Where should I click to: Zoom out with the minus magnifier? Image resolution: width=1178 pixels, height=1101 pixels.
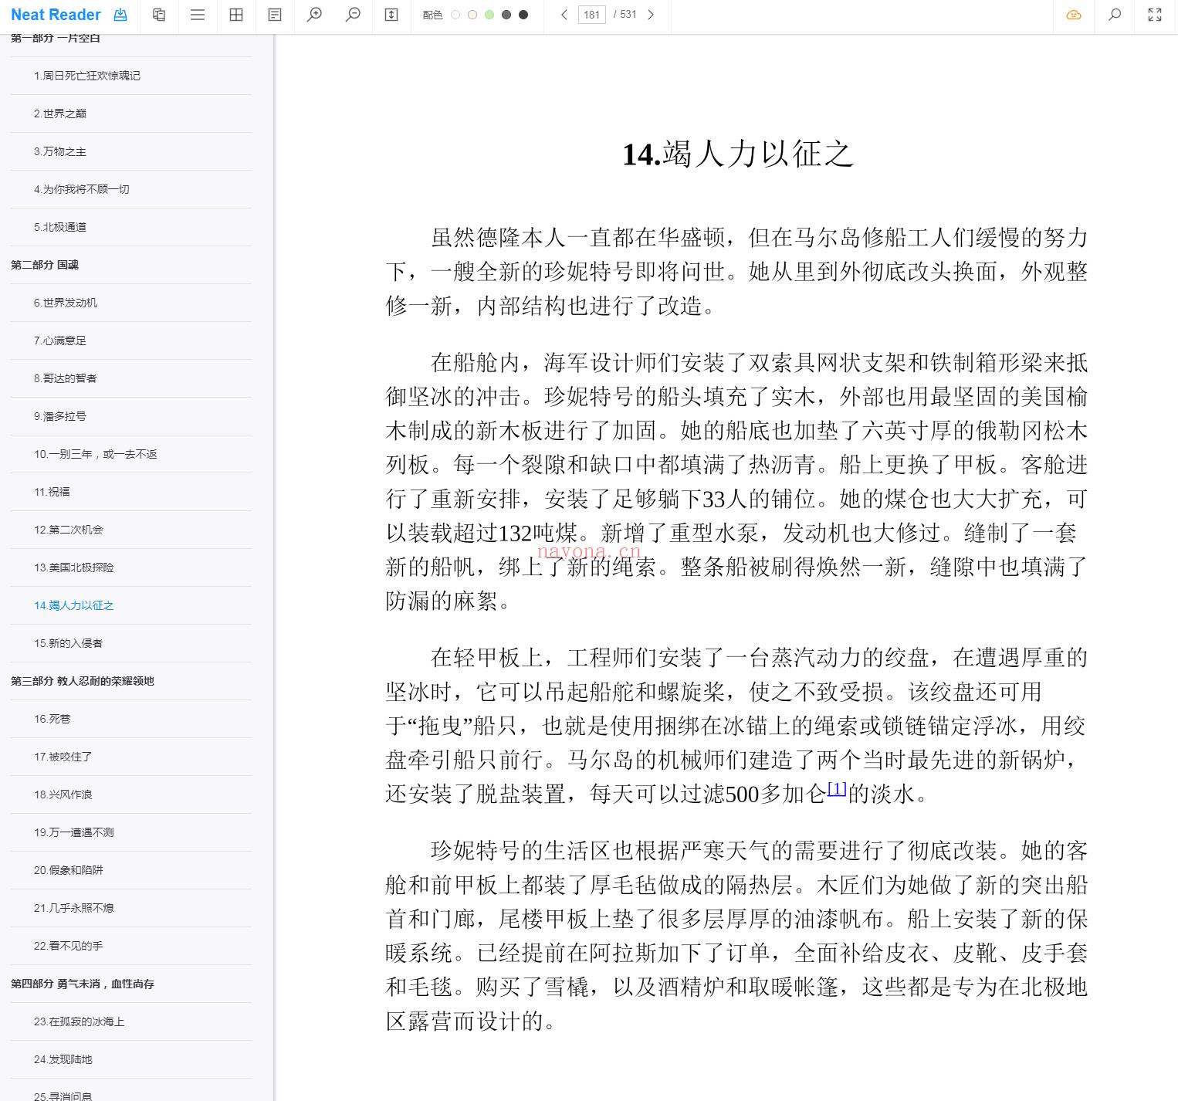[x=353, y=15]
